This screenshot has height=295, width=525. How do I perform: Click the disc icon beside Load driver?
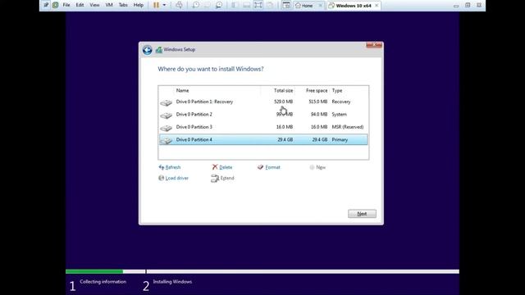pyautogui.click(x=162, y=178)
